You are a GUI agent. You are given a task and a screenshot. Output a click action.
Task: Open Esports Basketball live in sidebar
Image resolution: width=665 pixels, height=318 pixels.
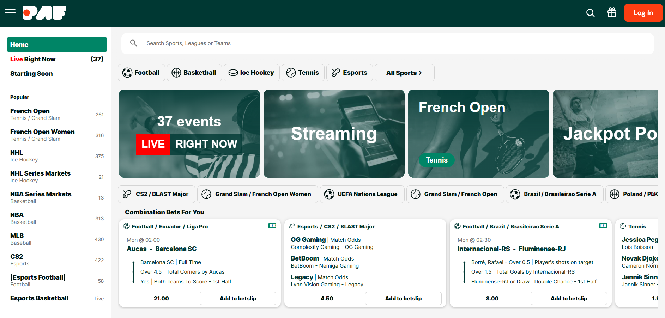click(x=57, y=298)
